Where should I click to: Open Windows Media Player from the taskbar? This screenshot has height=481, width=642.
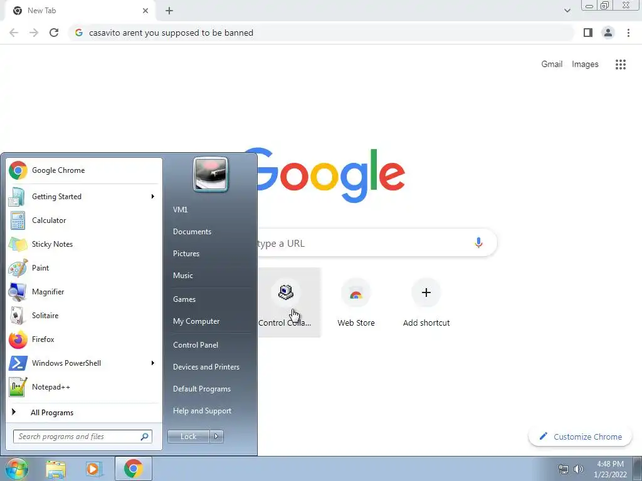pos(93,469)
